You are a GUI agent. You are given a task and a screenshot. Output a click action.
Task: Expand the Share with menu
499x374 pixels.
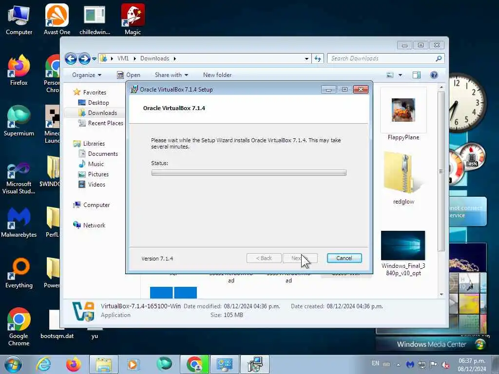click(x=171, y=75)
